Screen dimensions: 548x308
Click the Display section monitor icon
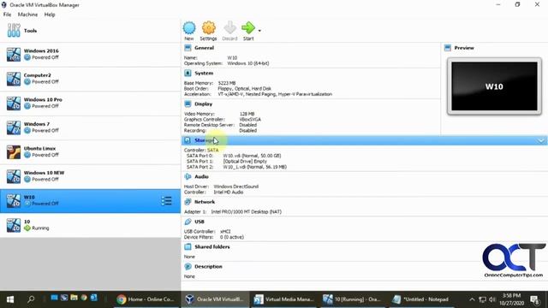click(188, 104)
